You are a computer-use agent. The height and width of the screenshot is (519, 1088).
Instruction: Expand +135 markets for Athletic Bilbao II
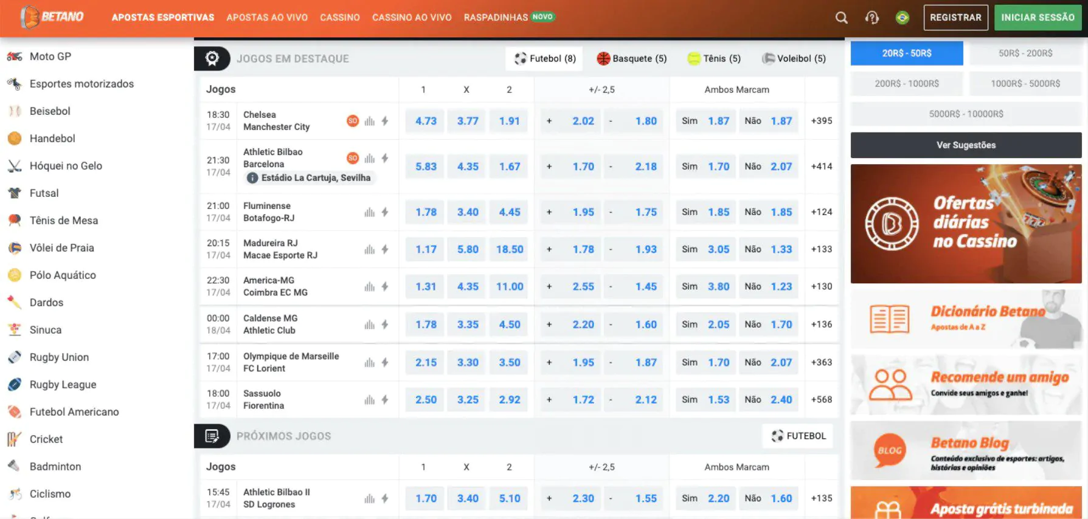click(x=822, y=498)
